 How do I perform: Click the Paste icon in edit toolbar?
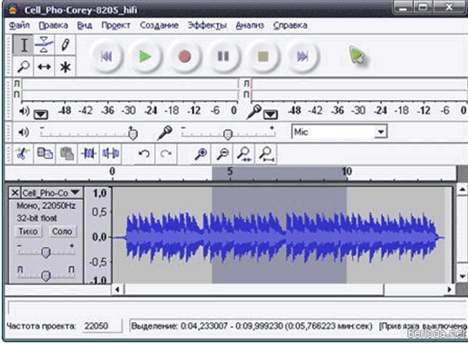[x=67, y=154]
